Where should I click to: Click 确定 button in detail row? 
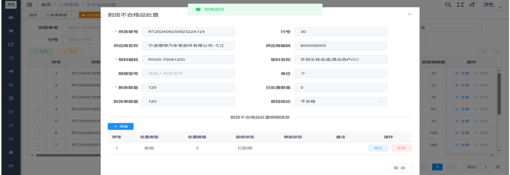pyautogui.click(x=378, y=148)
